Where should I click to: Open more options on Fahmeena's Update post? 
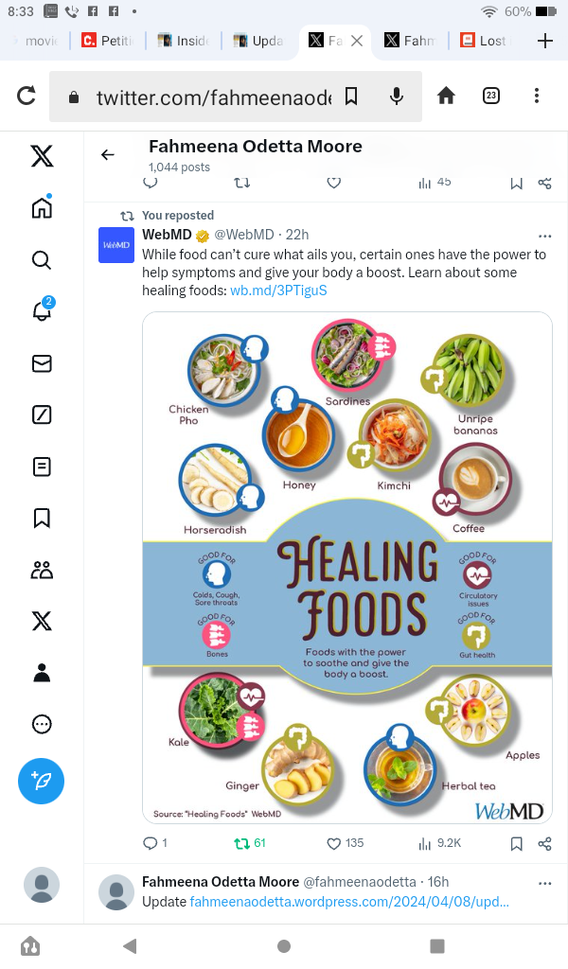point(544,883)
